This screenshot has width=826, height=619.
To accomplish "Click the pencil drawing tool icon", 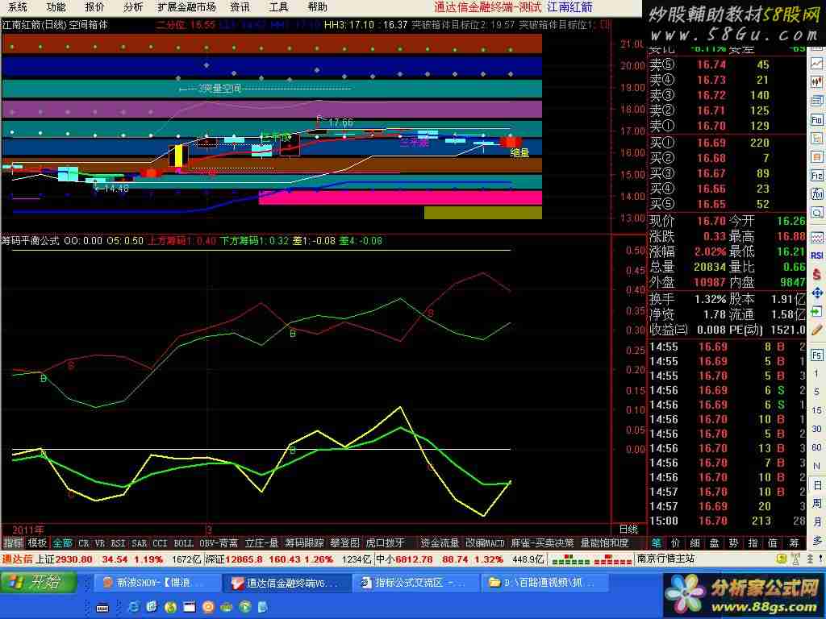I will pyautogui.click(x=817, y=330).
